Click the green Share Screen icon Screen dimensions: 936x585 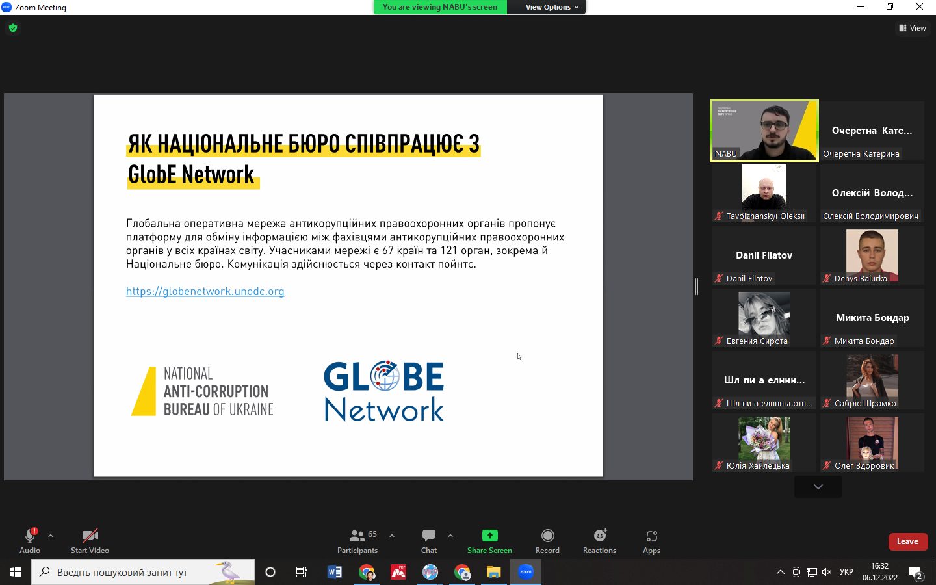pos(489,536)
